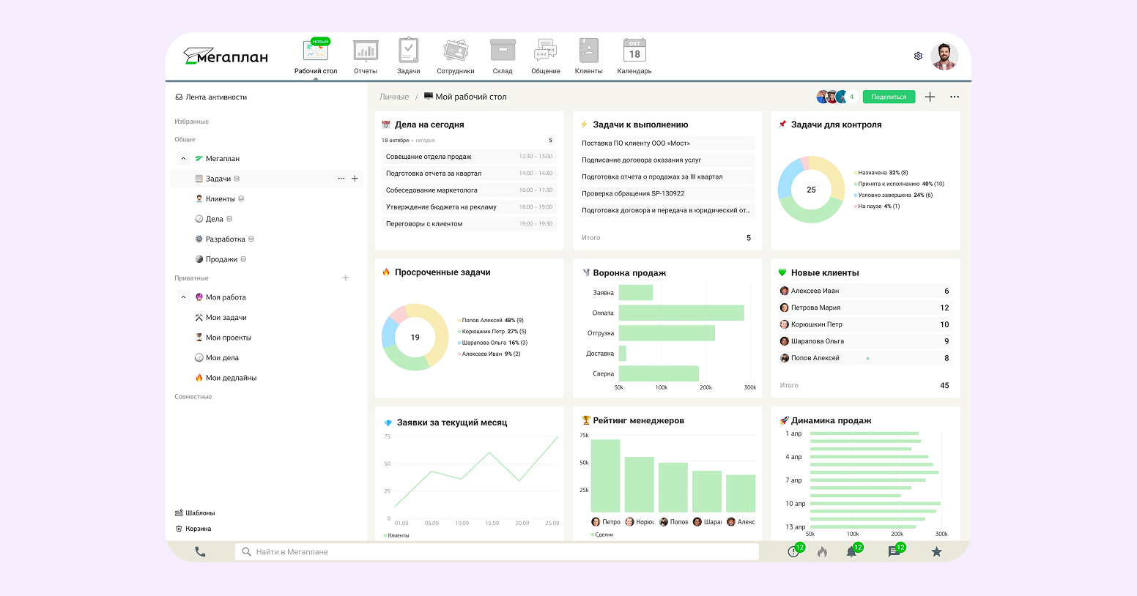
Task: Collapse the Моя работа section
Action: [x=182, y=297]
